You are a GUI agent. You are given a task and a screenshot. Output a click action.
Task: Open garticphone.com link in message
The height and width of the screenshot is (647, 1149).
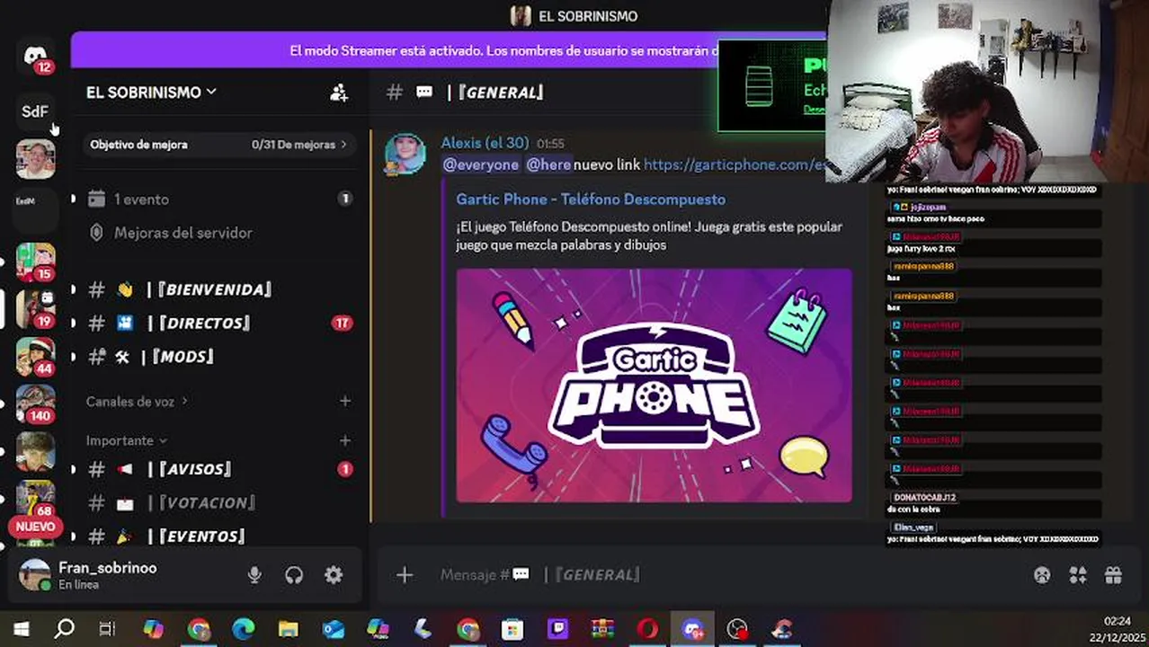point(735,164)
